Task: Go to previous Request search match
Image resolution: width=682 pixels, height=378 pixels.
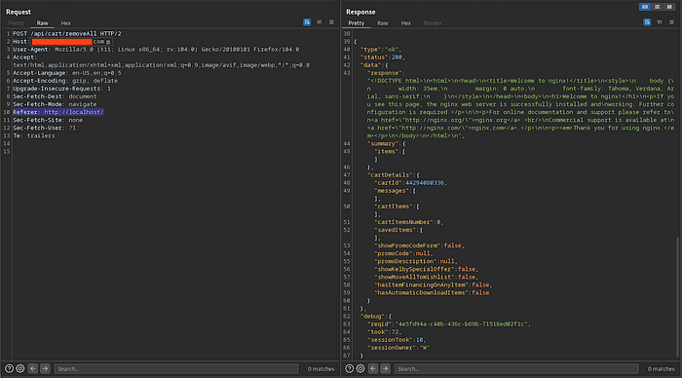Action: click(x=33, y=368)
